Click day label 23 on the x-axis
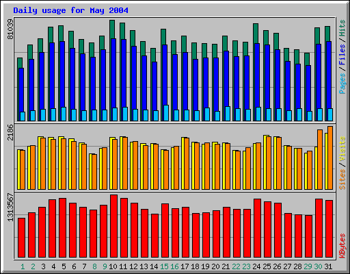Viewport: 350px width, 274px height. click(x=246, y=266)
